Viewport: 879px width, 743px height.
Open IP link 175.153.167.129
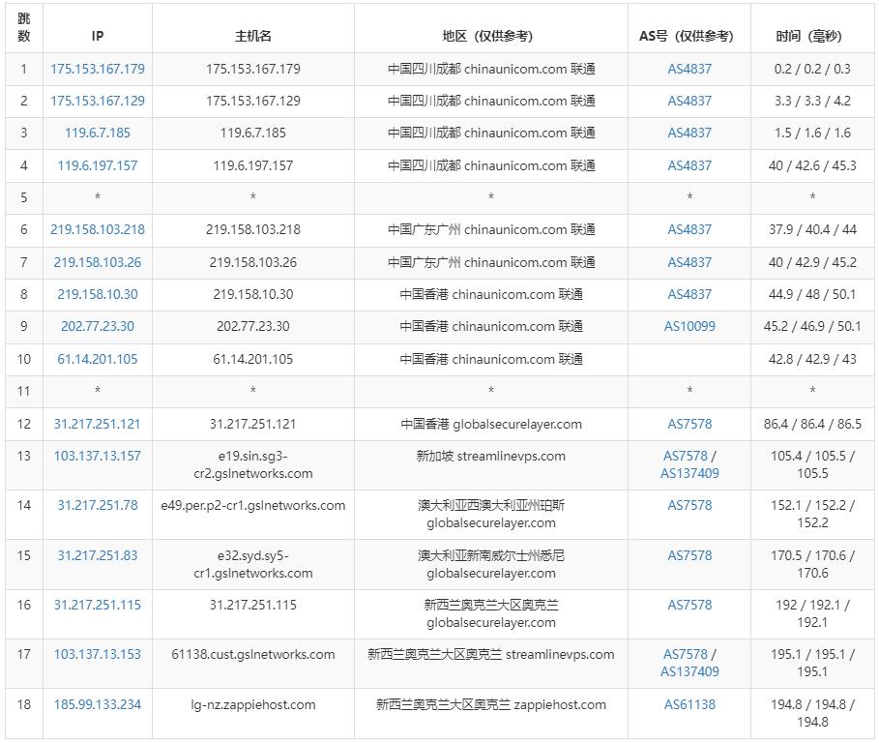point(98,101)
